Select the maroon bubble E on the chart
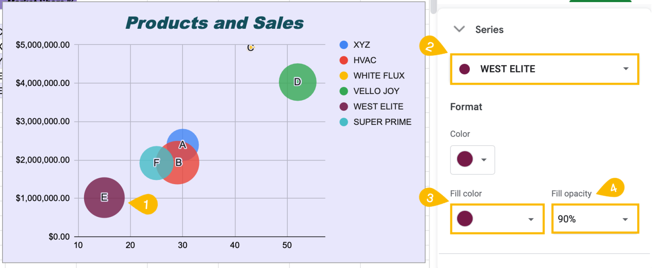 point(104,197)
